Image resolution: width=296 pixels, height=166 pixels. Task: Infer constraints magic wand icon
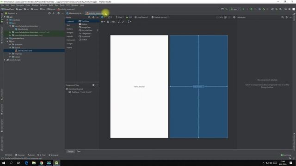(123, 22)
